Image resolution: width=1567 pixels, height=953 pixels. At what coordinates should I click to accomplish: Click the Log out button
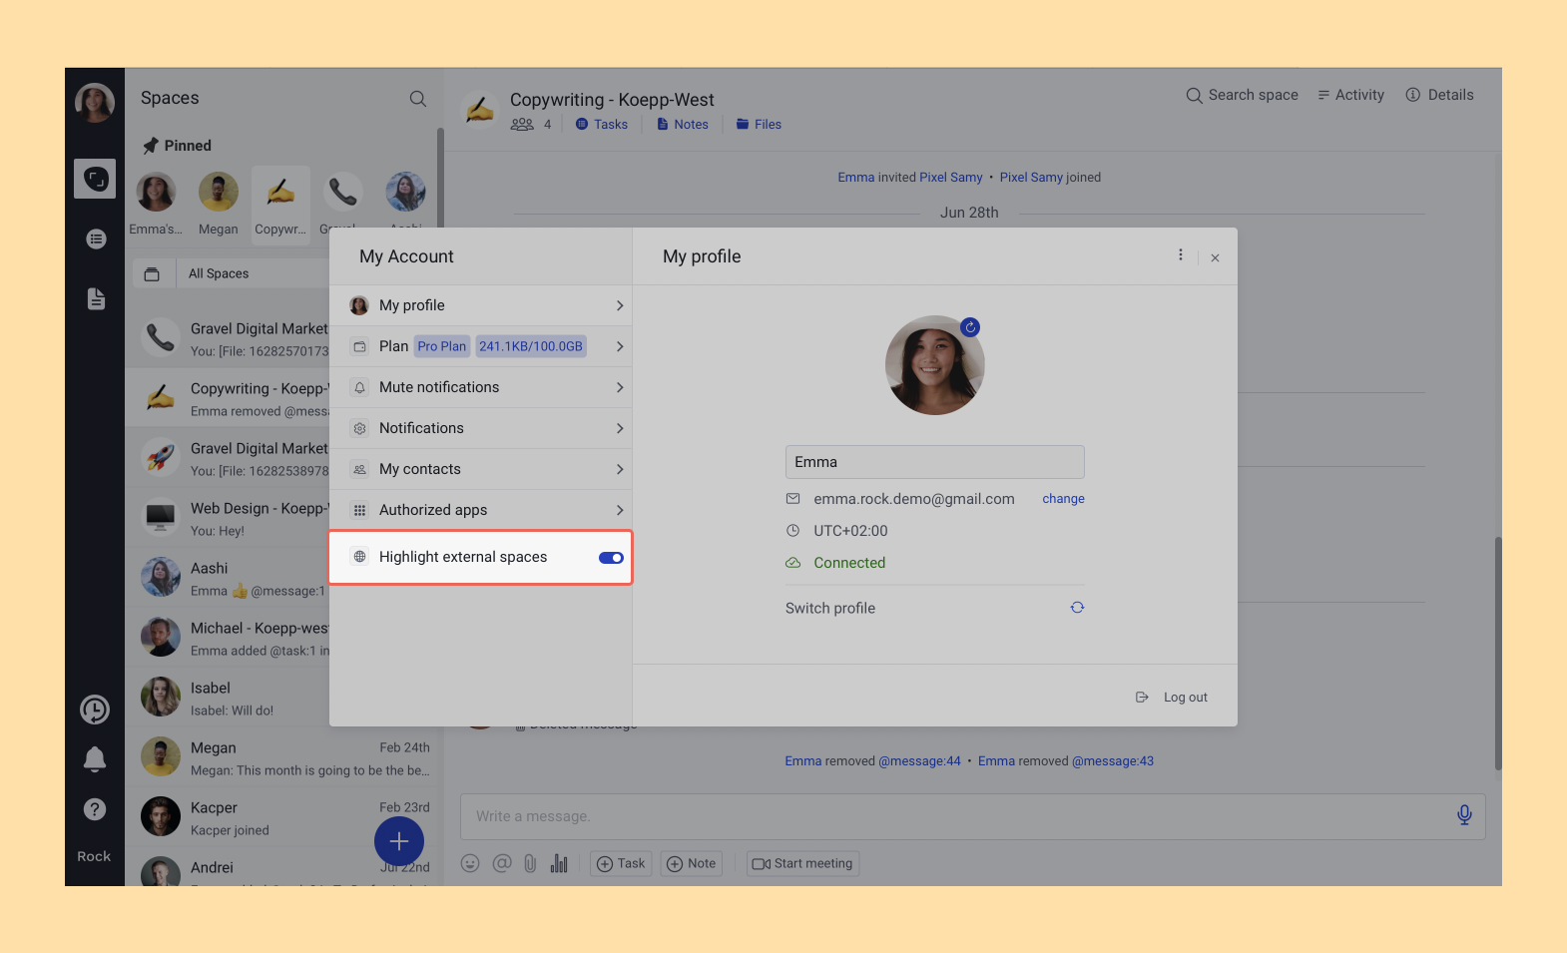point(1173,698)
